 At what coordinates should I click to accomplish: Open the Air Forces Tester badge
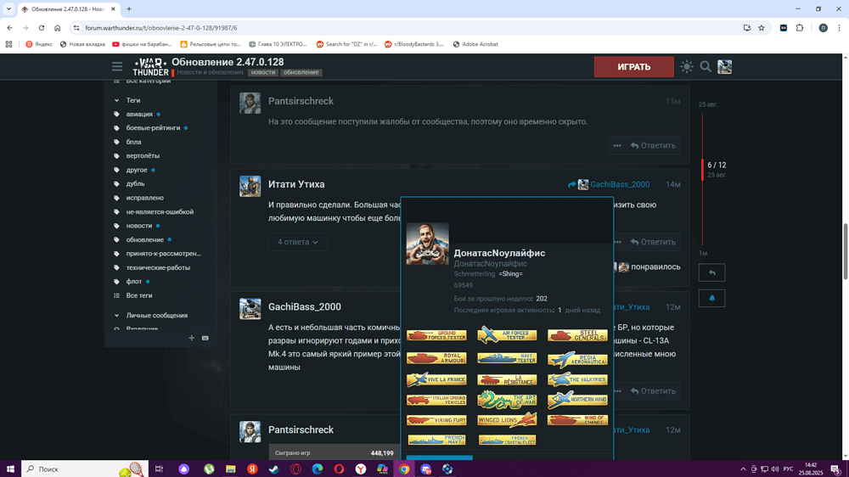click(x=507, y=335)
